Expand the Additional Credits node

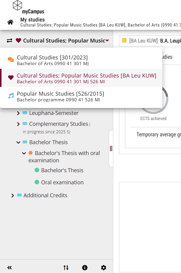tap(13, 195)
